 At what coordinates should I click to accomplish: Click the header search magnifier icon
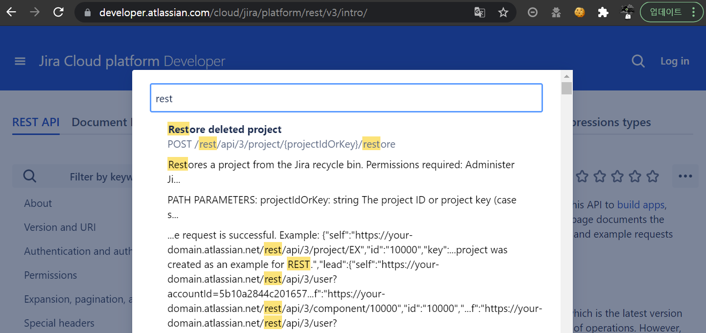point(638,61)
